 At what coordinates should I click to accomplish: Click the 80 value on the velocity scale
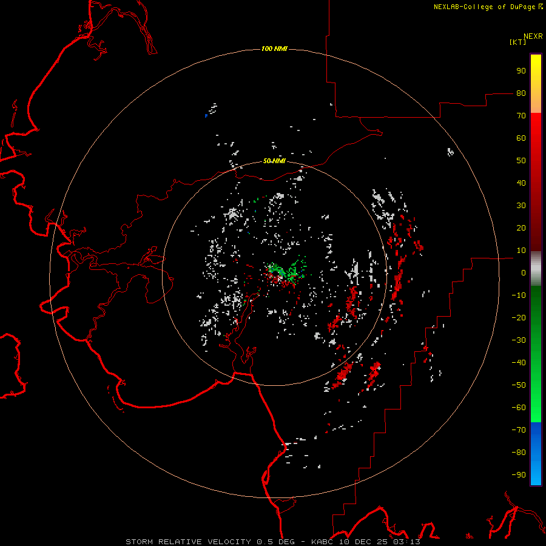pyautogui.click(x=521, y=93)
